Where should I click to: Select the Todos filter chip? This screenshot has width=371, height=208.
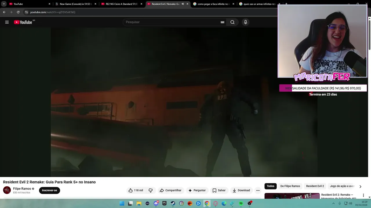[x=270, y=186]
